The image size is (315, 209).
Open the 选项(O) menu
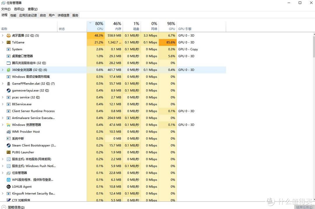click(x=19, y=9)
